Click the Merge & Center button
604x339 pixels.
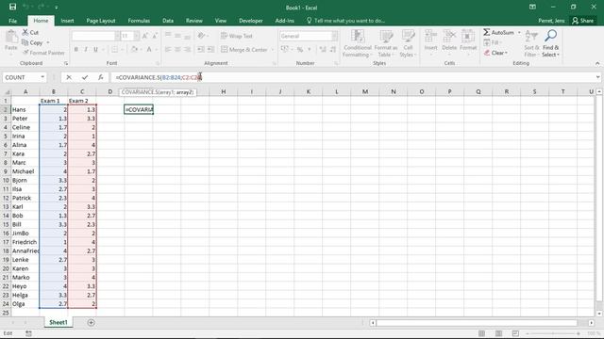click(244, 50)
